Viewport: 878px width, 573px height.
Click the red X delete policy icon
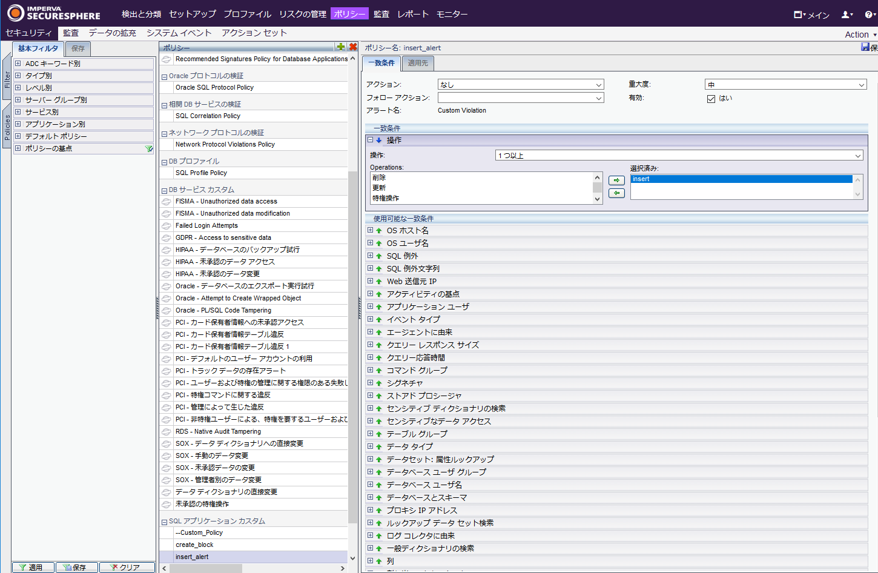(353, 47)
